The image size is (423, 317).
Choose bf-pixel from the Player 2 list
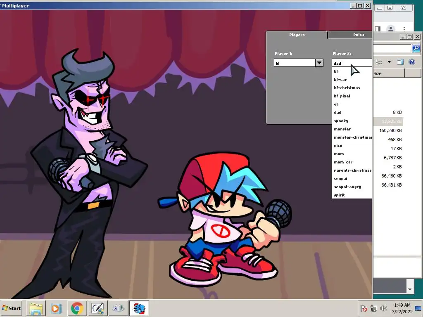coord(352,96)
